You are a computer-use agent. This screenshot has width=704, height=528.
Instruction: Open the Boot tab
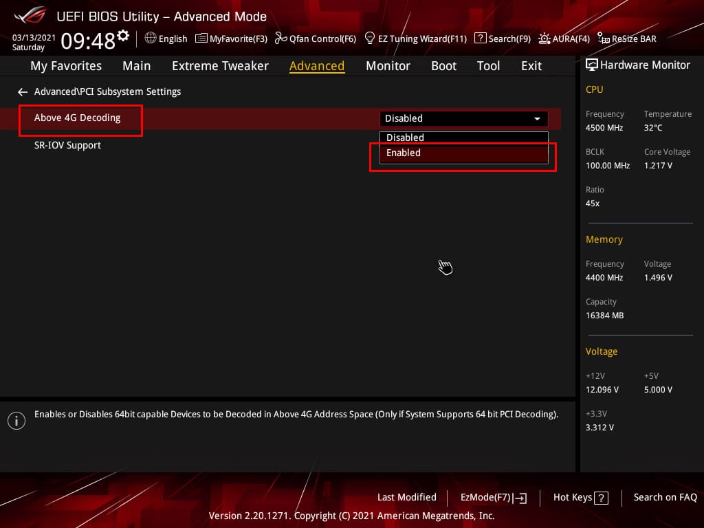[443, 66]
